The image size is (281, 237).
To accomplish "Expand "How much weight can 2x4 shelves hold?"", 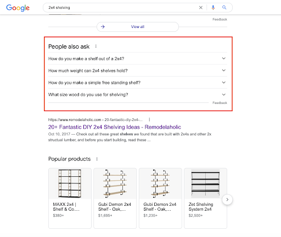I will tap(138, 71).
